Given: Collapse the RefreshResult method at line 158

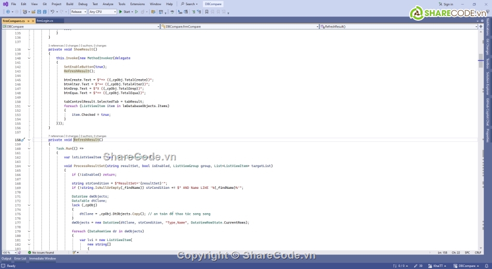Looking at the screenshot, I should pyautogui.click(x=29, y=140).
